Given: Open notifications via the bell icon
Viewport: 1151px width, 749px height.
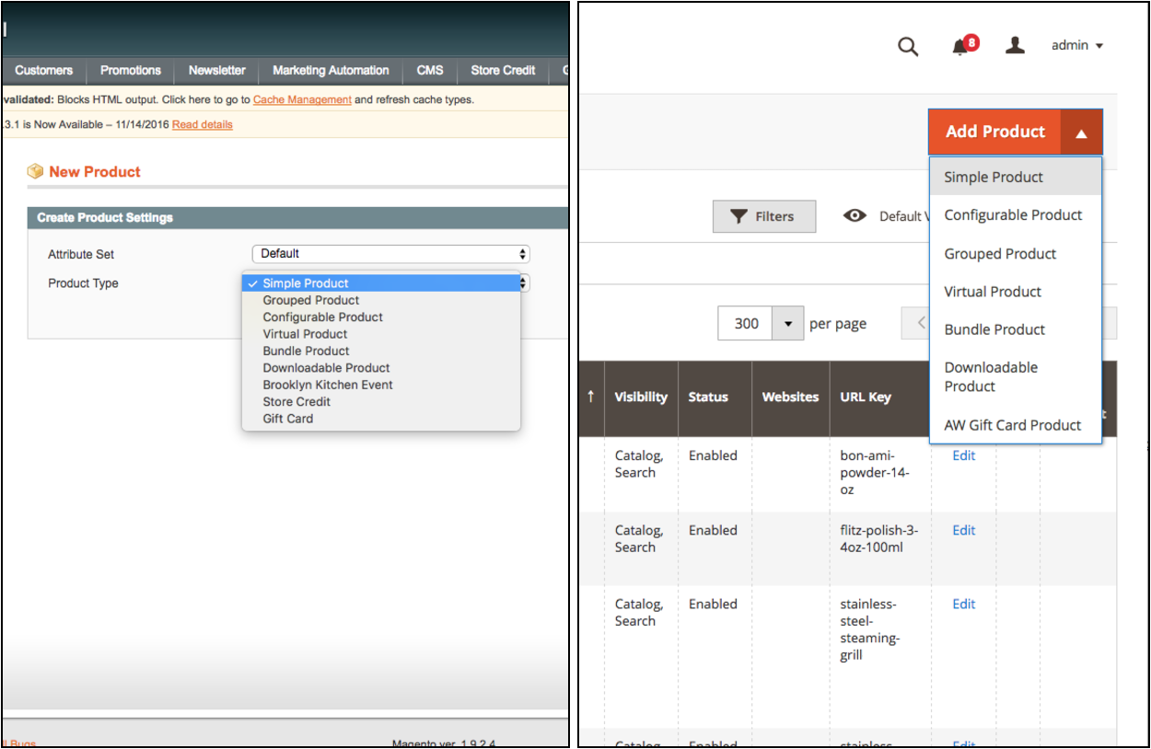Looking at the screenshot, I should point(959,46).
